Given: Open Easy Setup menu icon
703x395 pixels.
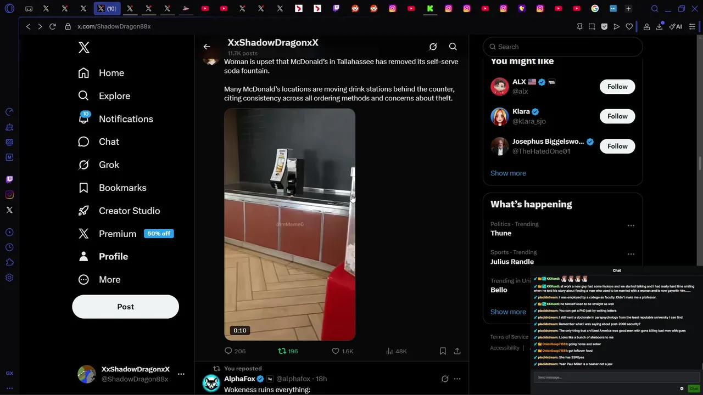Looking at the screenshot, I should pyautogui.click(x=692, y=26).
